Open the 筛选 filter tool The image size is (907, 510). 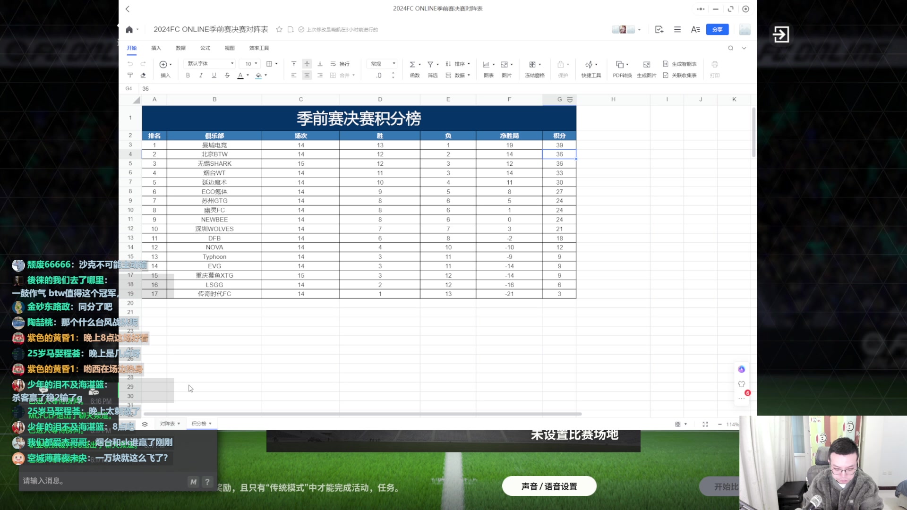click(432, 69)
